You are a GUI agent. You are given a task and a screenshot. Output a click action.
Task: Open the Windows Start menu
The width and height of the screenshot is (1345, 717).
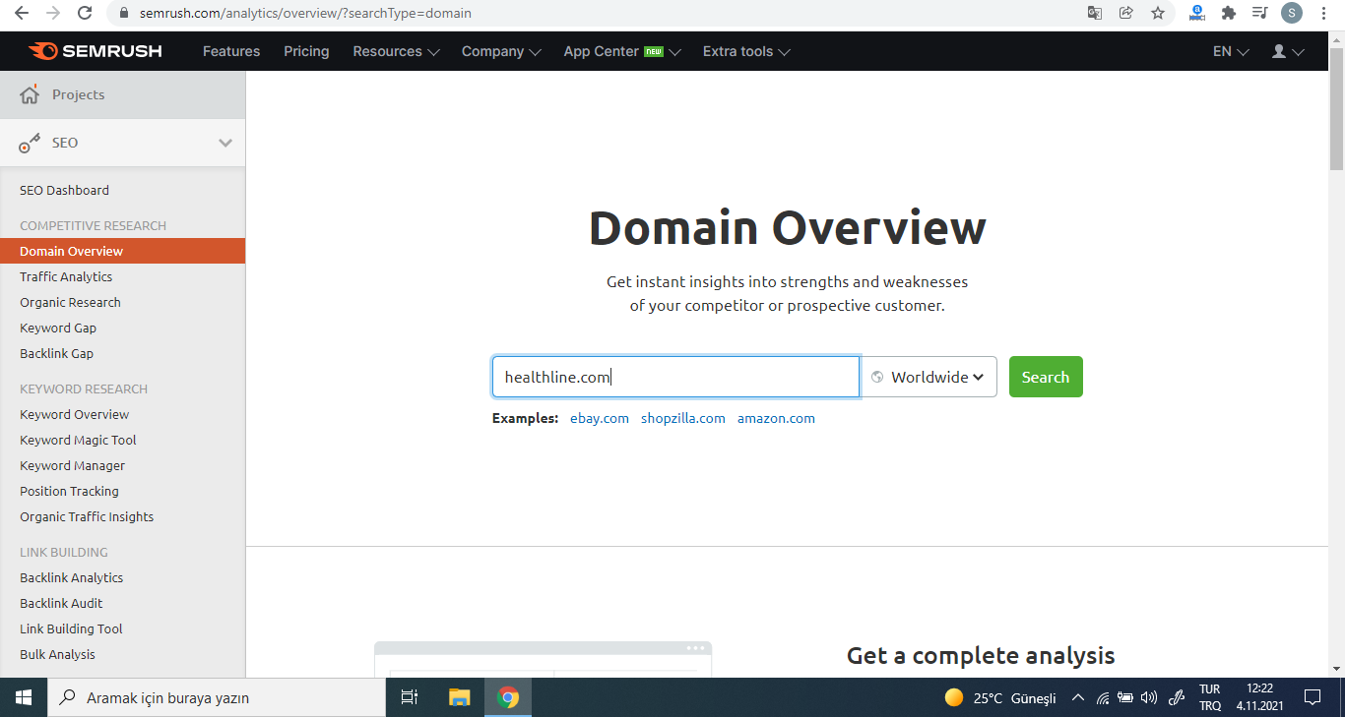[24, 697]
